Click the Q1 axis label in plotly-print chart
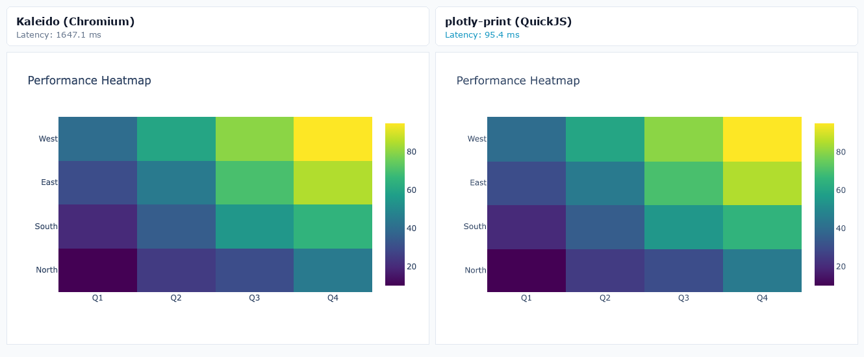This screenshot has height=357, width=864. coord(526,298)
